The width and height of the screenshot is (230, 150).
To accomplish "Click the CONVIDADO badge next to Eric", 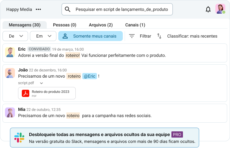I will (x=39, y=49).
